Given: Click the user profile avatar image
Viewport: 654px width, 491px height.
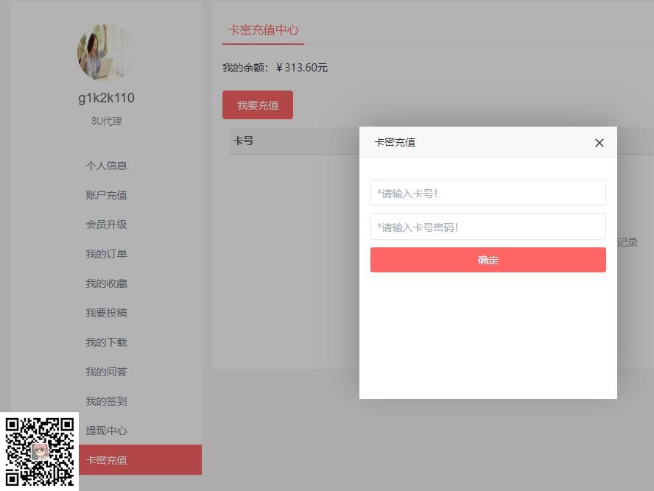Looking at the screenshot, I should 105,51.
